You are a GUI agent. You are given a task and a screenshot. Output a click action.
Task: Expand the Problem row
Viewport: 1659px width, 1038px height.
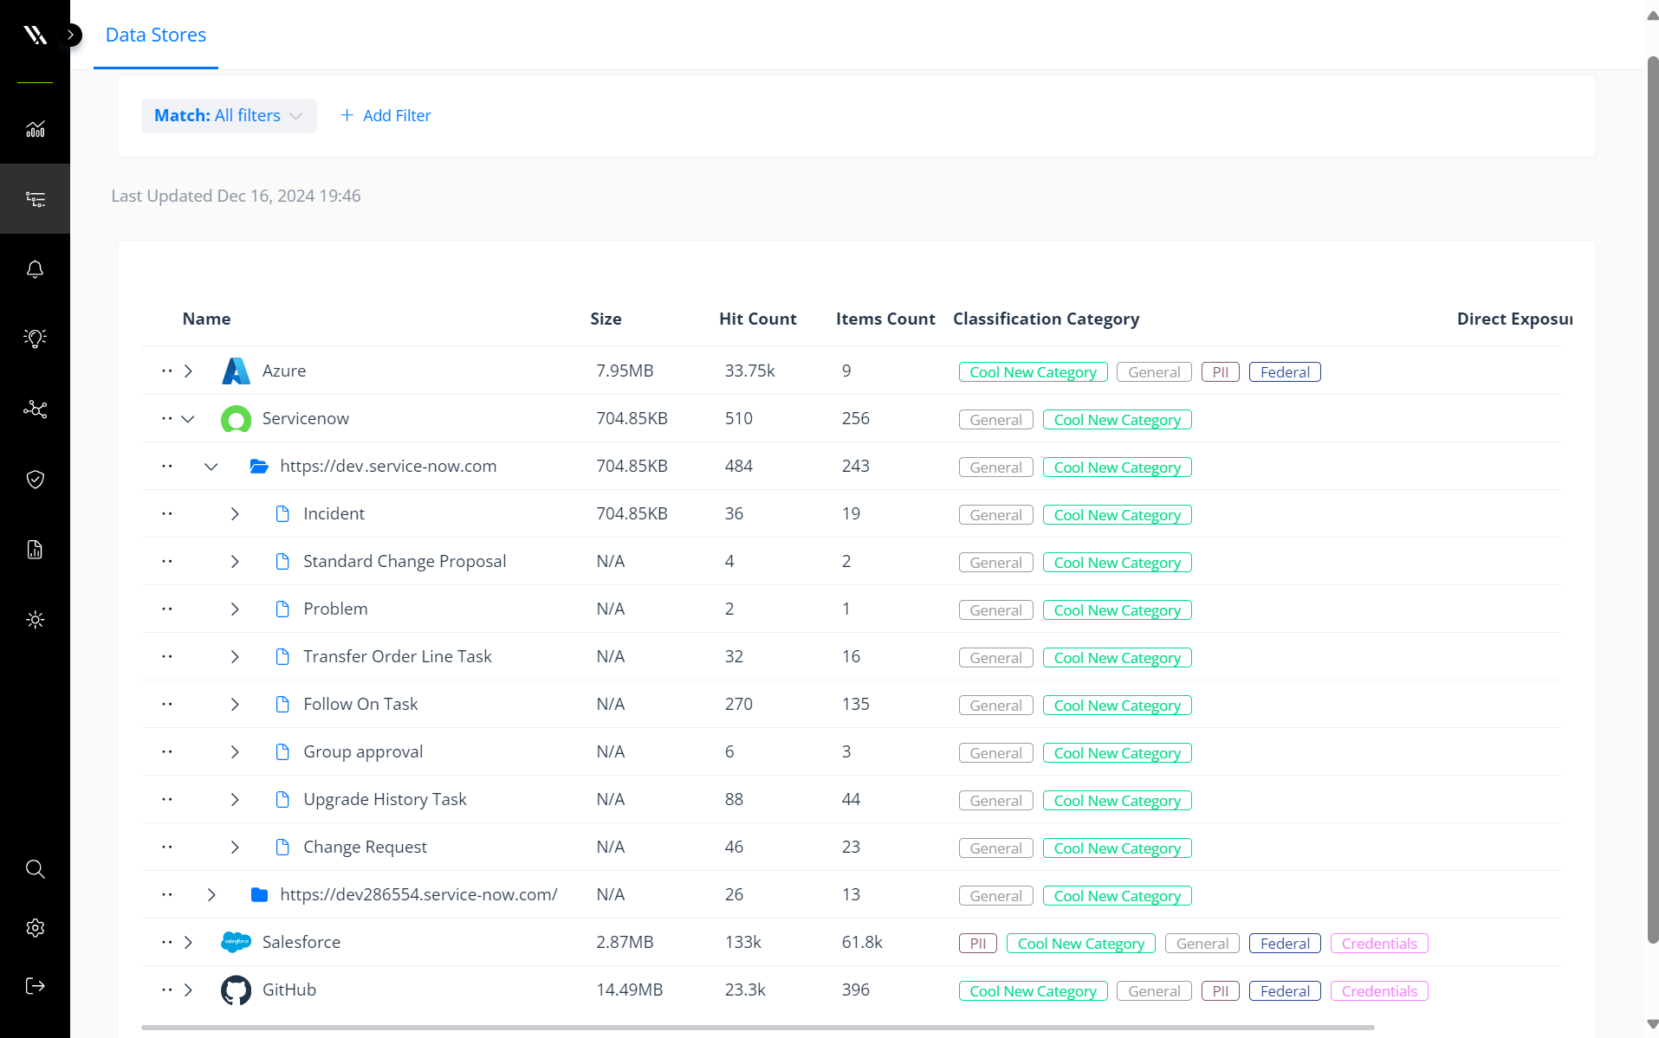(x=234, y=609)
